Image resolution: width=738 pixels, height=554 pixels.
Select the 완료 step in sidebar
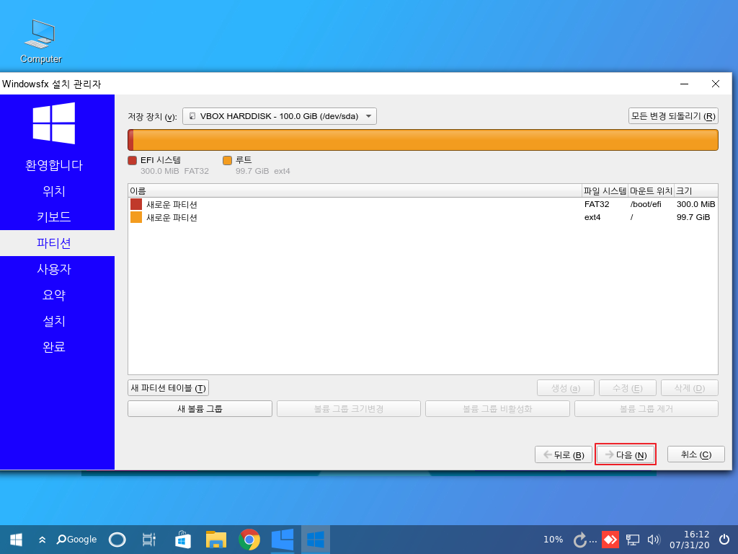click(53, 347)
